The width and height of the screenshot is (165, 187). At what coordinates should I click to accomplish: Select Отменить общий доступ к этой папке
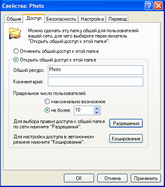click(56, 51)
